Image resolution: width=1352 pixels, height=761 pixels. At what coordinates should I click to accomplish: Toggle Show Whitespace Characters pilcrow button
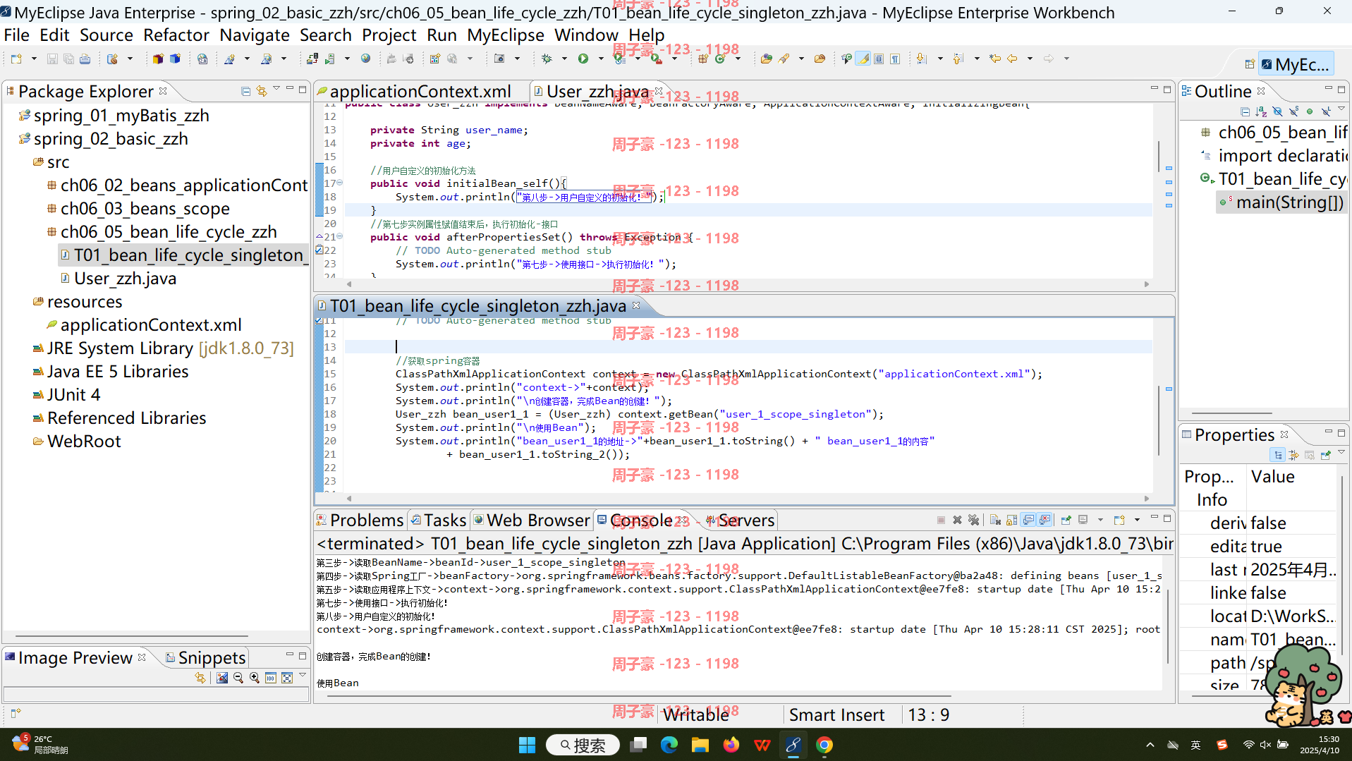(x=895, y=59)
